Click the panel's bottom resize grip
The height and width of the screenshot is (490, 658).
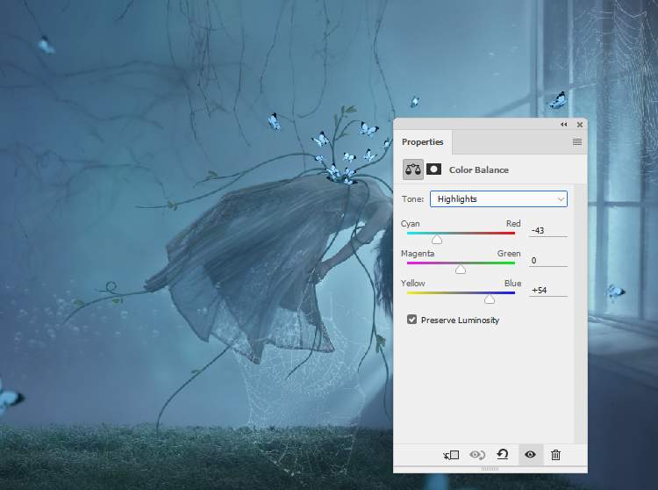[x=490, y=469]
